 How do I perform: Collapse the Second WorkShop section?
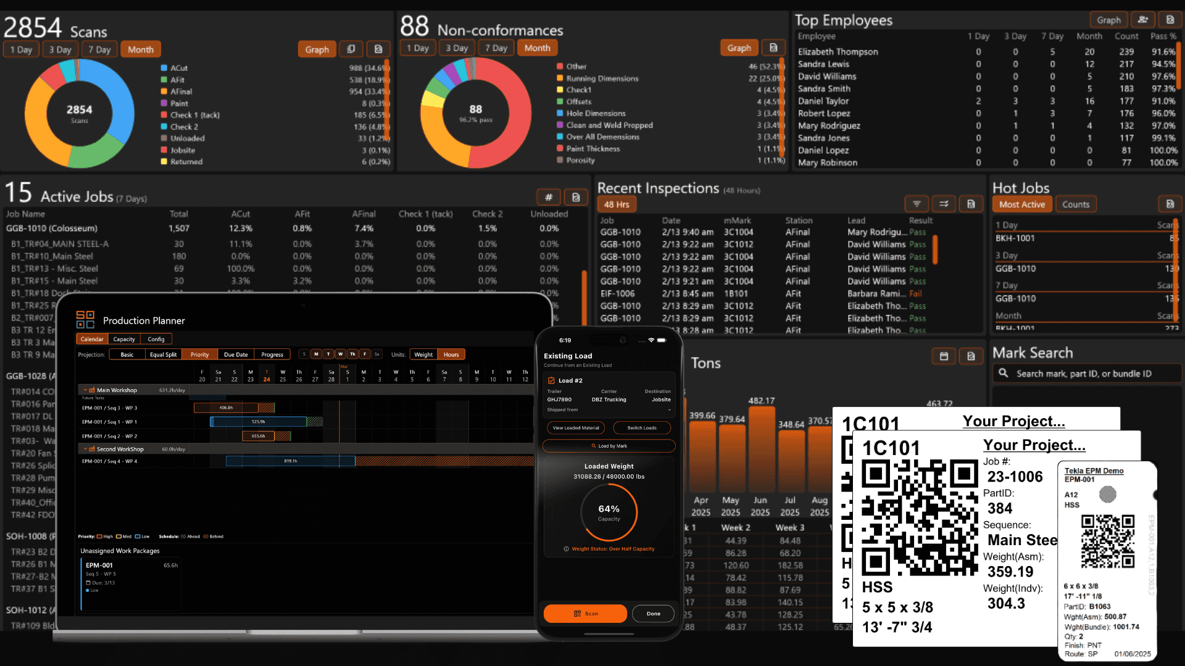coord(85,449)
